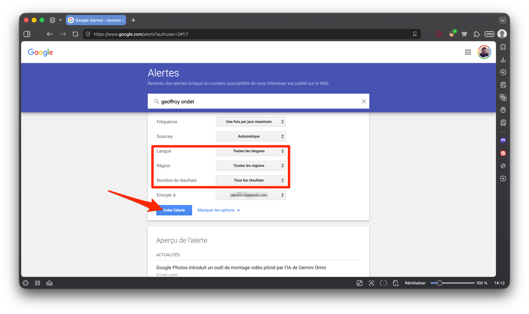Screen dimensions: 529x314
Task: Open the globe web panel
Action: tap(503, 166)
